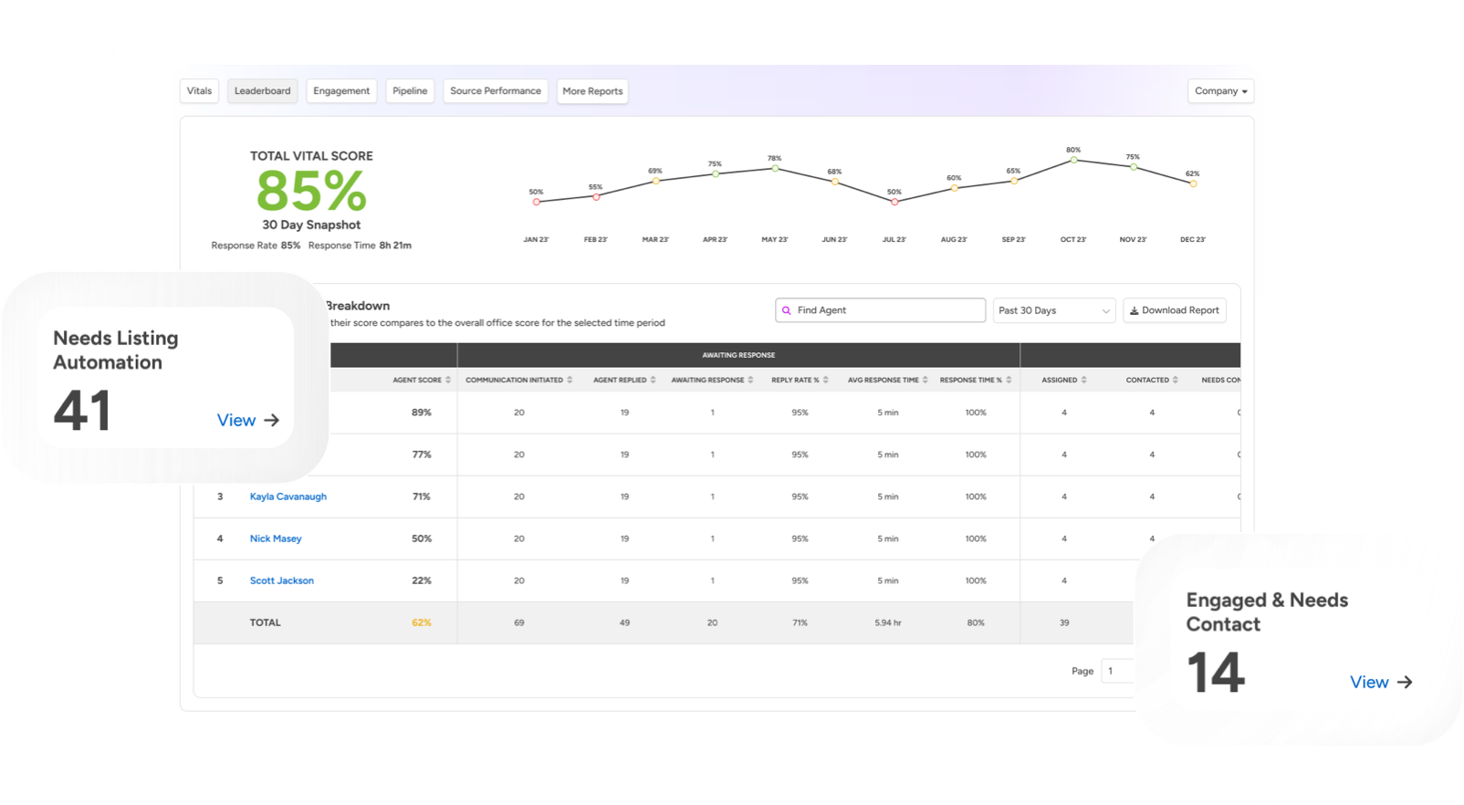
Task: Click the Agent Replied column sort icon
Action: (653, 380)
